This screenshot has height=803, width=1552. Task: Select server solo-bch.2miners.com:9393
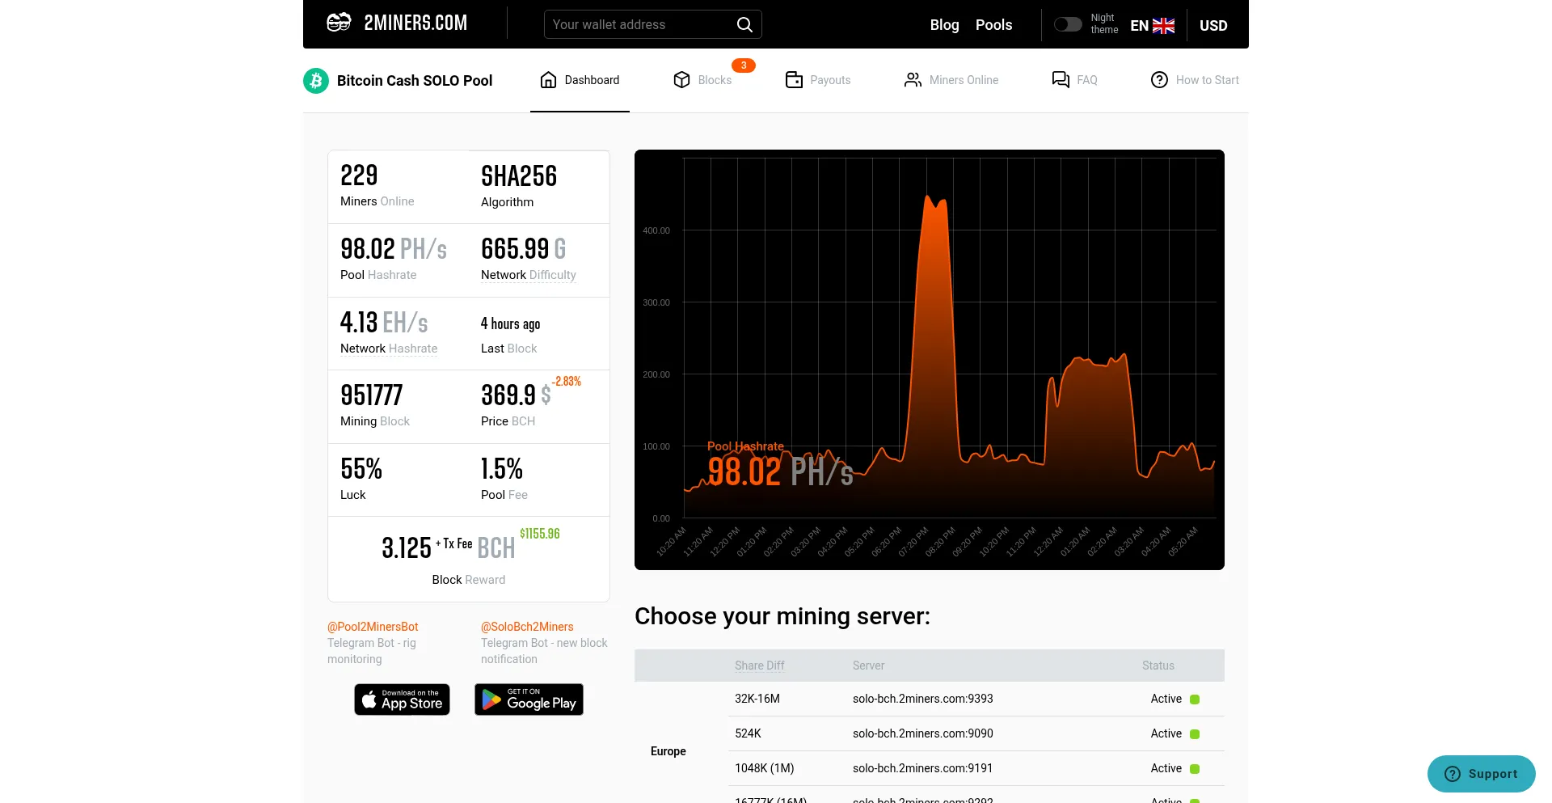click(x=922, y=699)
